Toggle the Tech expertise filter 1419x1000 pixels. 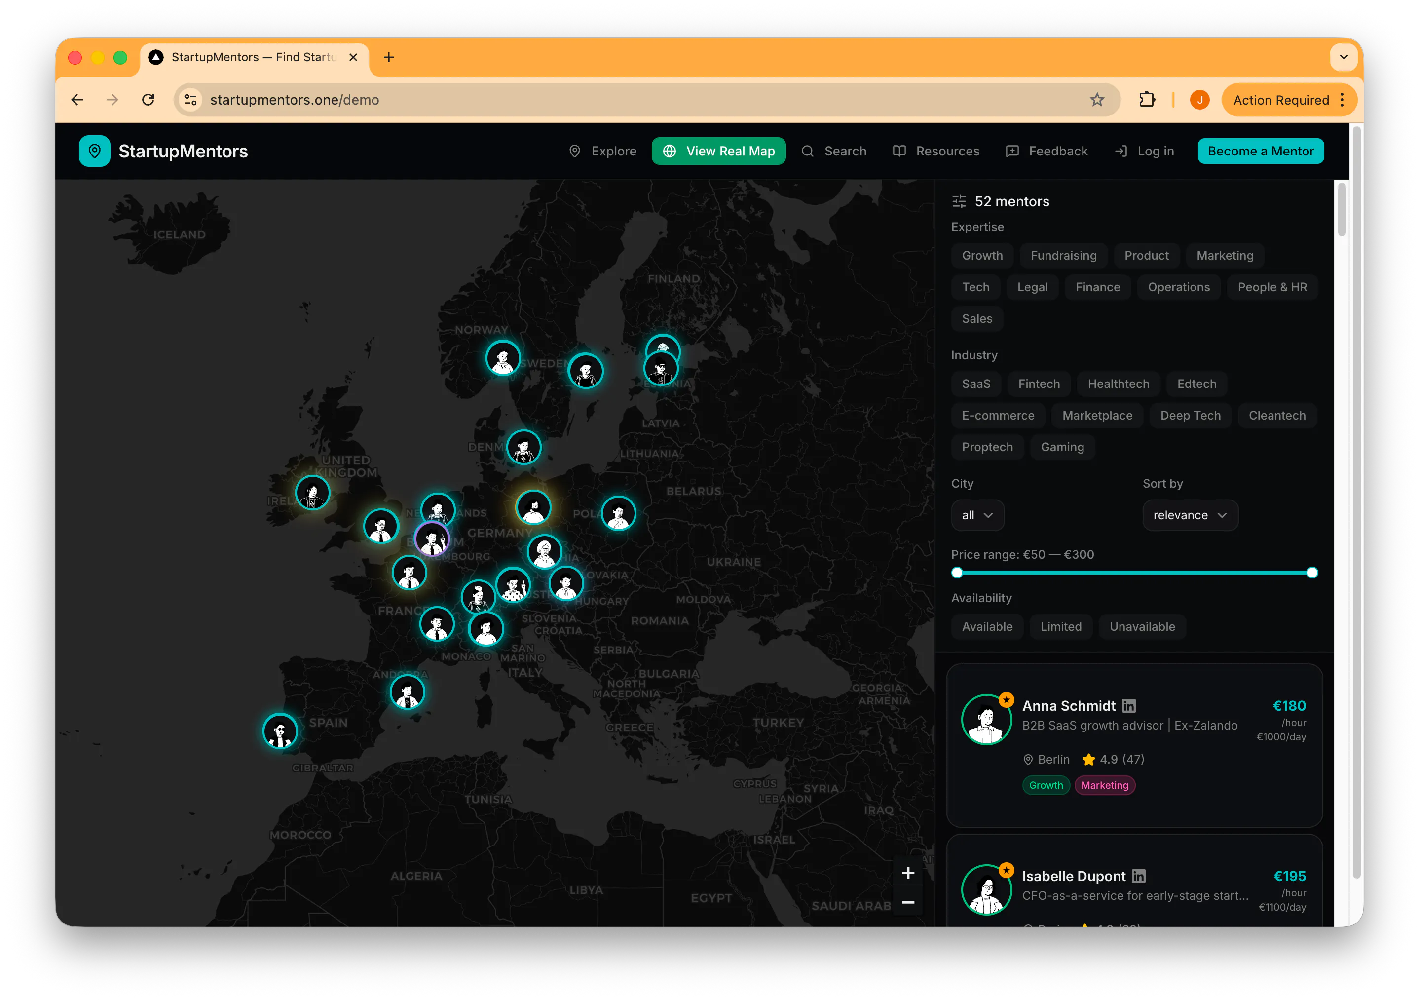(x=975, y=287)
